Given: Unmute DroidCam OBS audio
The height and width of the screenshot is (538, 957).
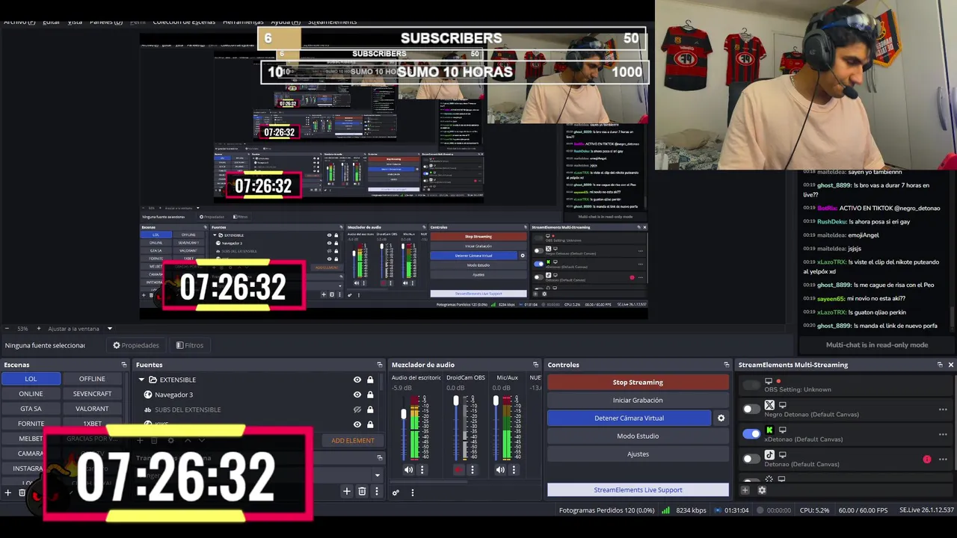Looking at the screenshot, I should pos(459,470).
